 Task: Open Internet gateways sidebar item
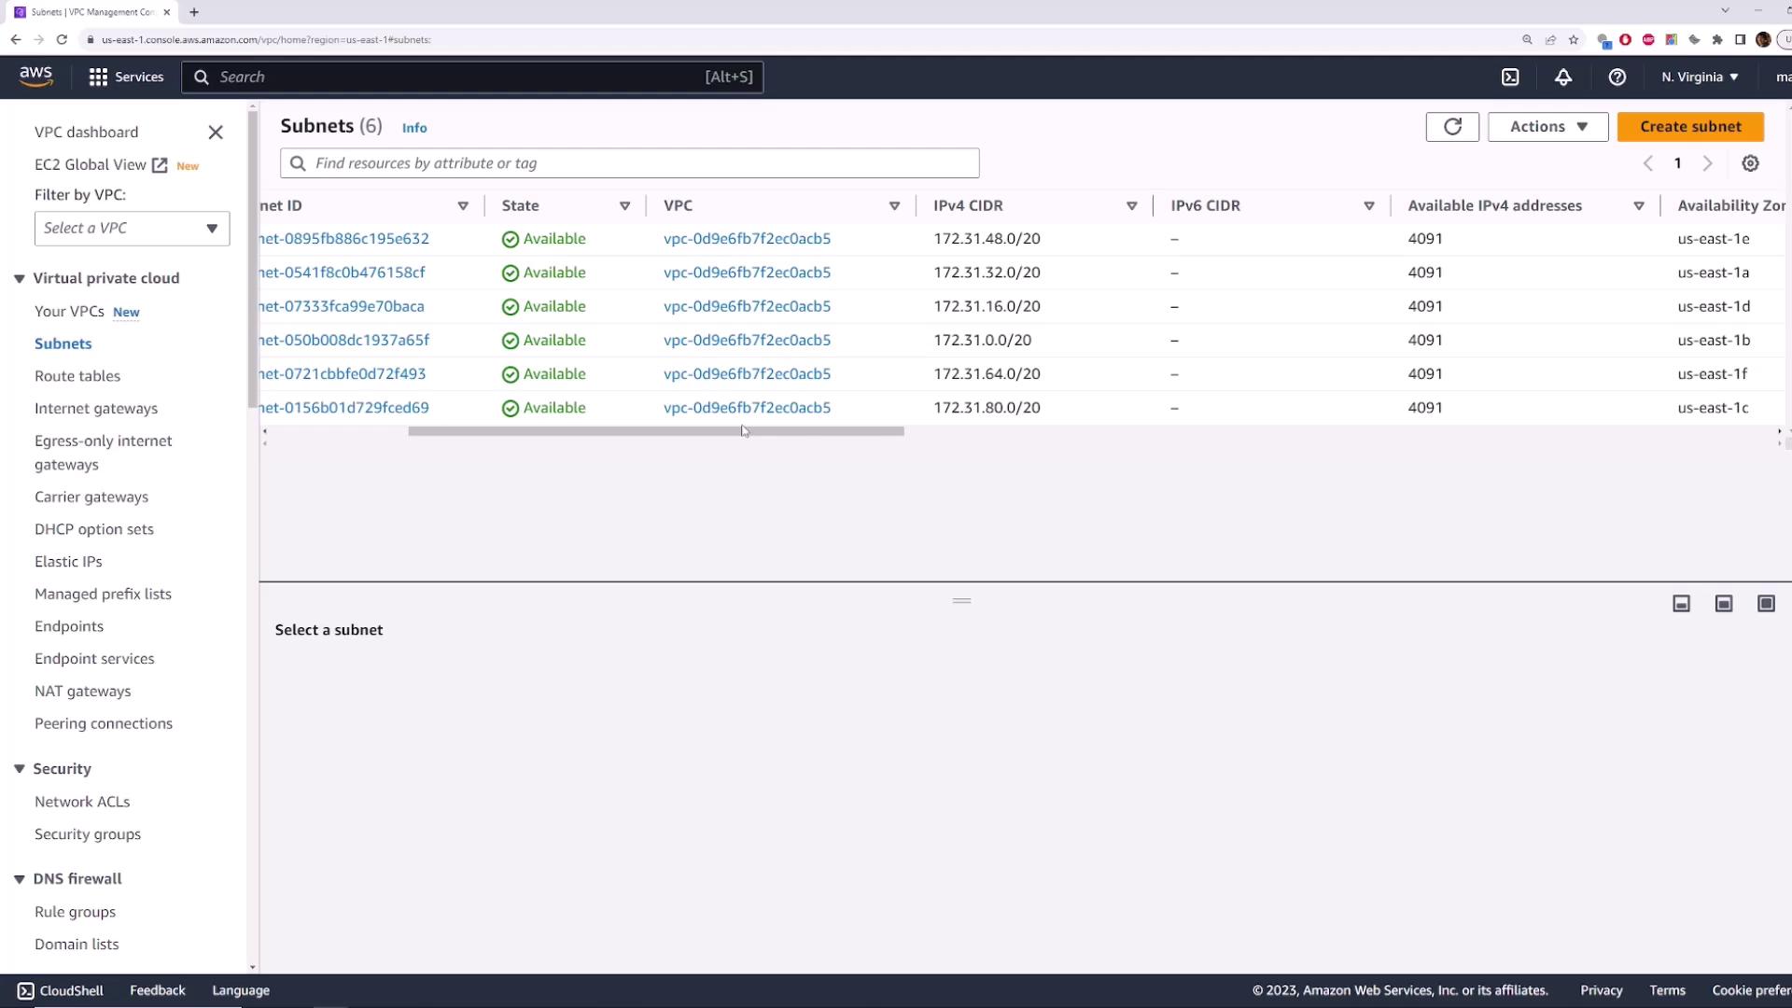[96, 409]
